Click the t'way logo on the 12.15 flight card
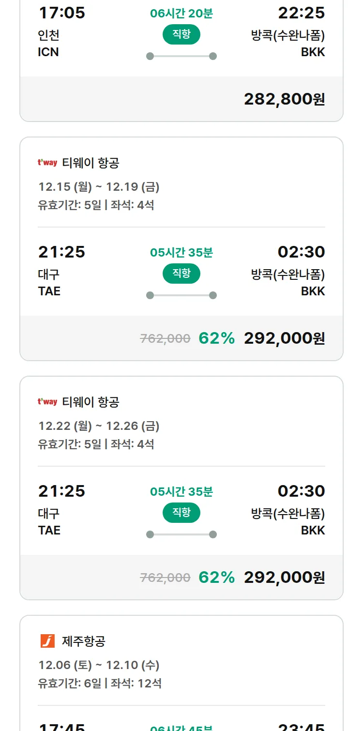This screenshot has height=731, width=363. (x=47, y=163)
